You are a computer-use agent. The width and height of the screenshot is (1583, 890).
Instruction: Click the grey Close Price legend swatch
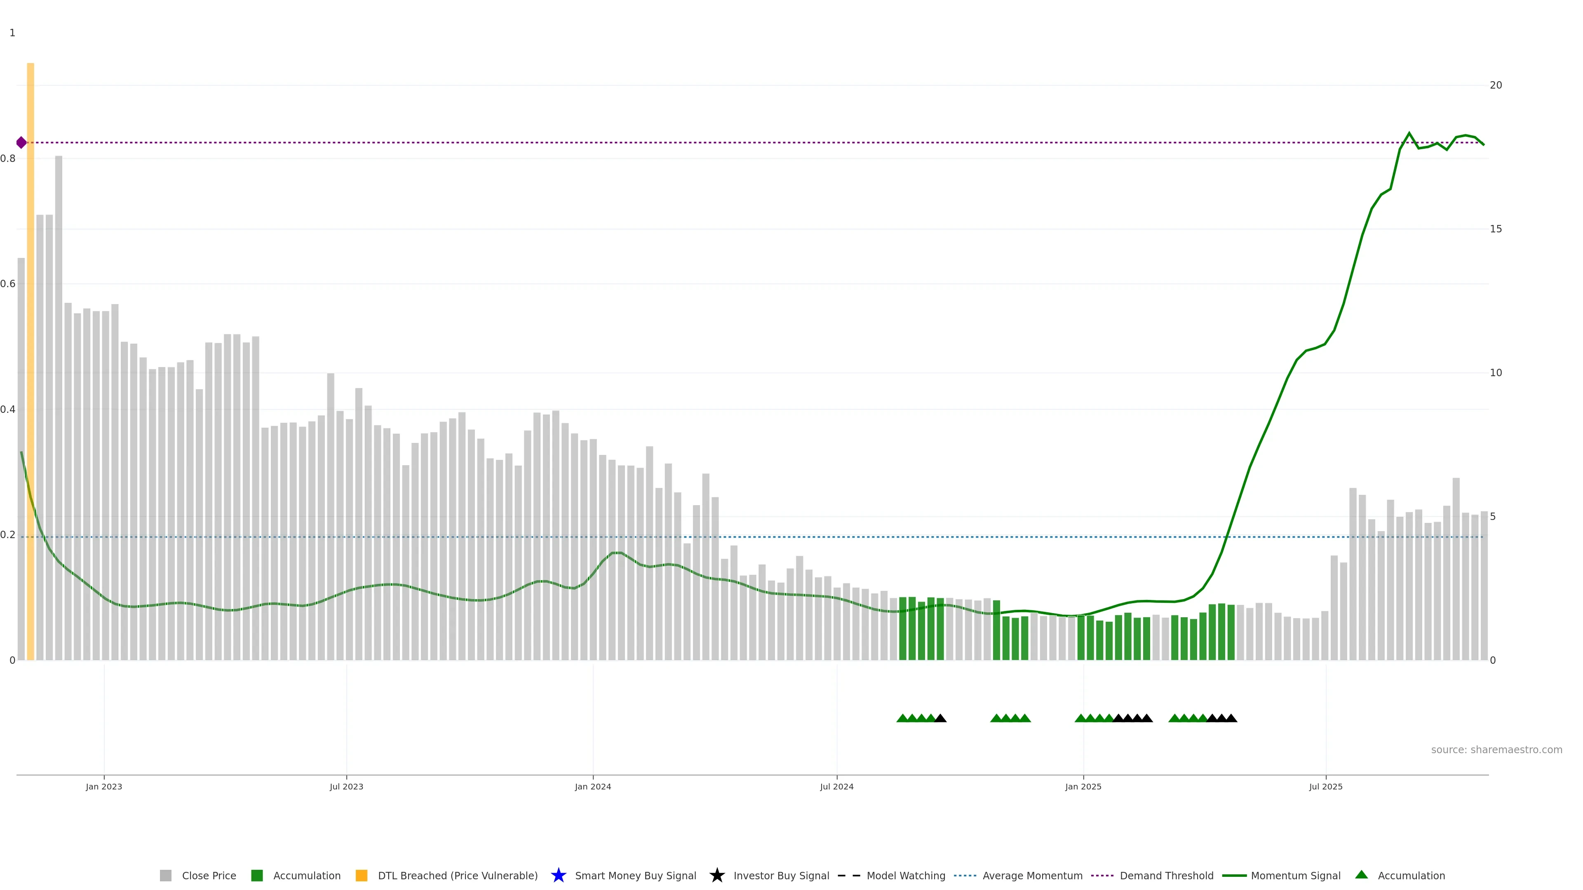pos(166,875)
